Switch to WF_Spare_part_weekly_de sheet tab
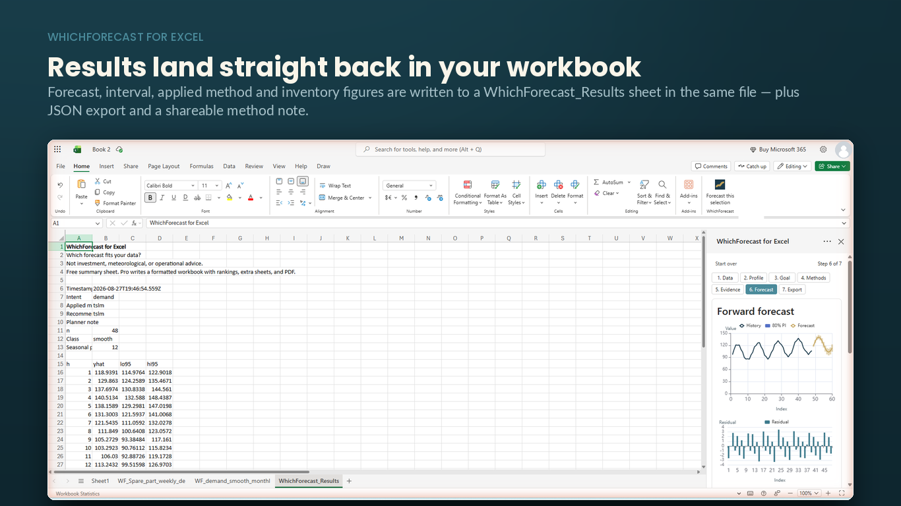This screenshot has width=901, height=506. [152, 481]
